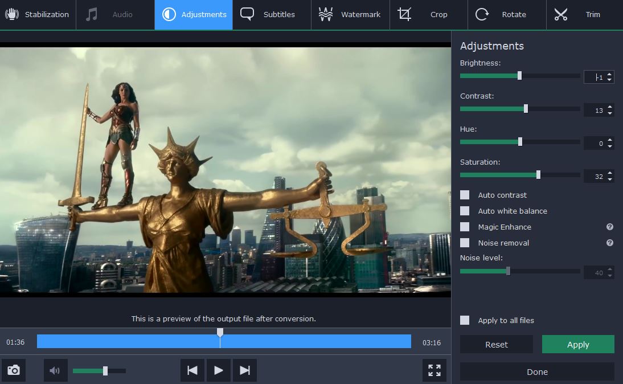Increase Noise level with up arrow
The height and width of the screenshot is (384, 623).
pos(609,269)
